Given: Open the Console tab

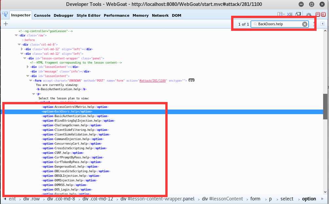Looking at the screenshot, I should click(x=42, y=15).
